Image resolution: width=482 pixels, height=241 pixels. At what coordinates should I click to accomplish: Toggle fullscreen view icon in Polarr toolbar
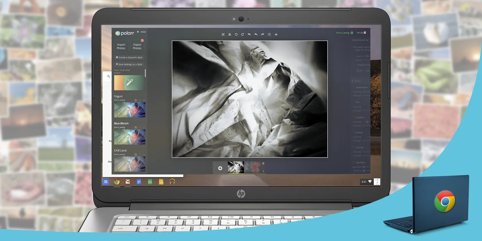pyautogui.click(x=223, y=34)
